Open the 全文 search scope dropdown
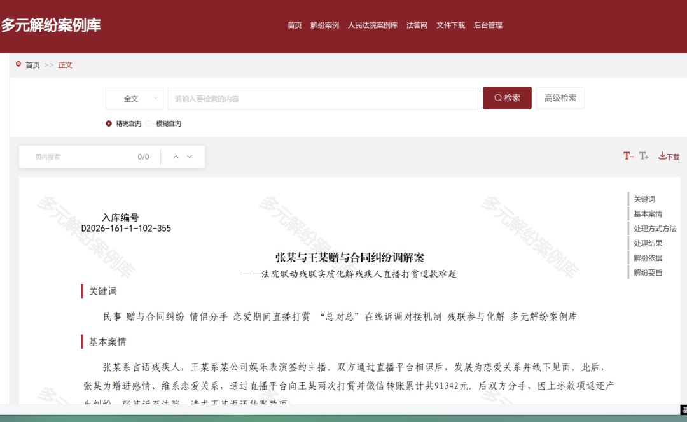Screen dimensions: 687x422 (134, 98)
